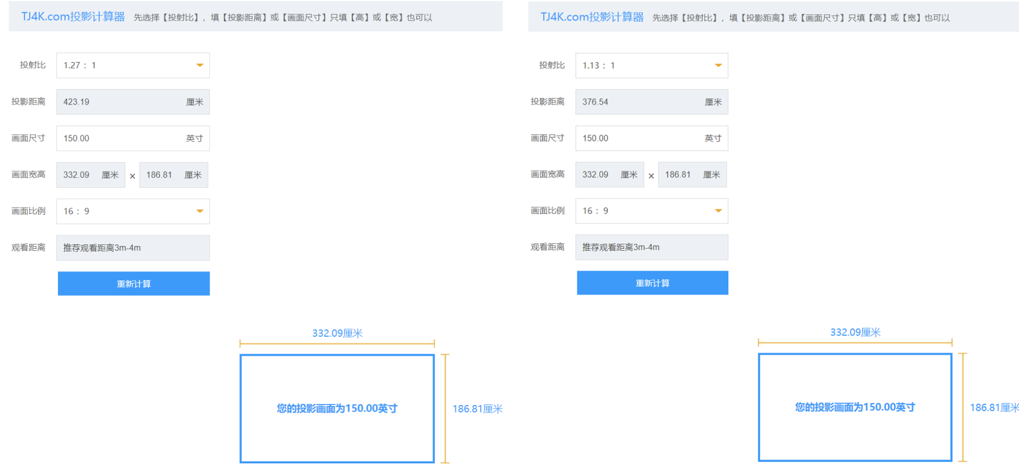
Task: Click the orange arrow beside 1.13 : 1
Action: point(718,65)
